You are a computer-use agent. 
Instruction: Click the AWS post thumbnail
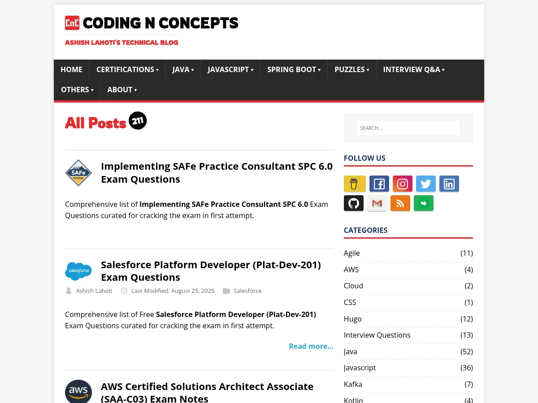click(x=78, y=391)
